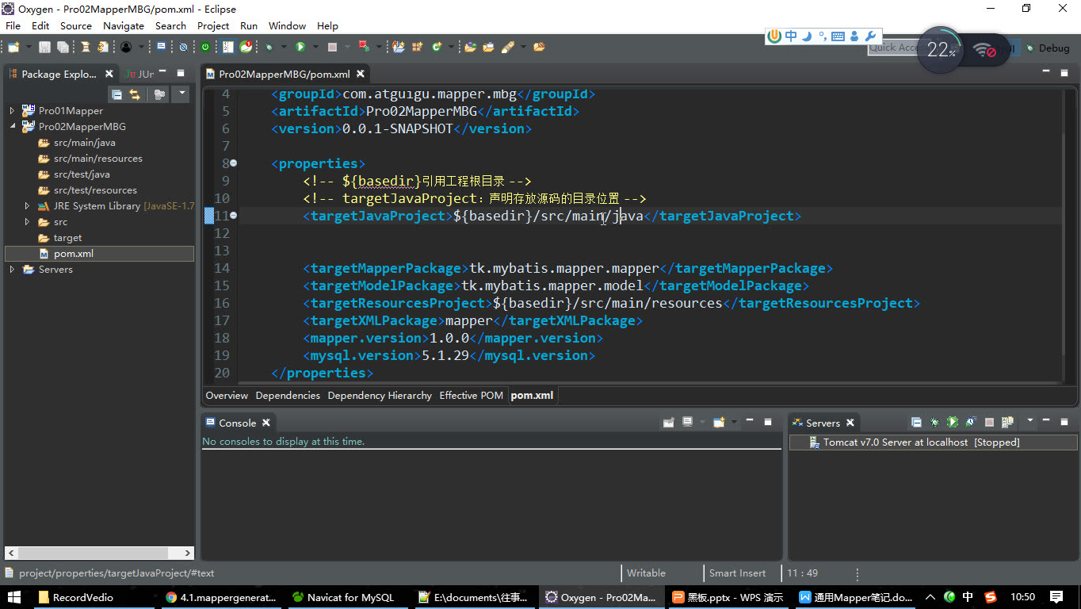Collapse the properties element at line 8
Screen dimensions: 1081x609
coord(234,163)
